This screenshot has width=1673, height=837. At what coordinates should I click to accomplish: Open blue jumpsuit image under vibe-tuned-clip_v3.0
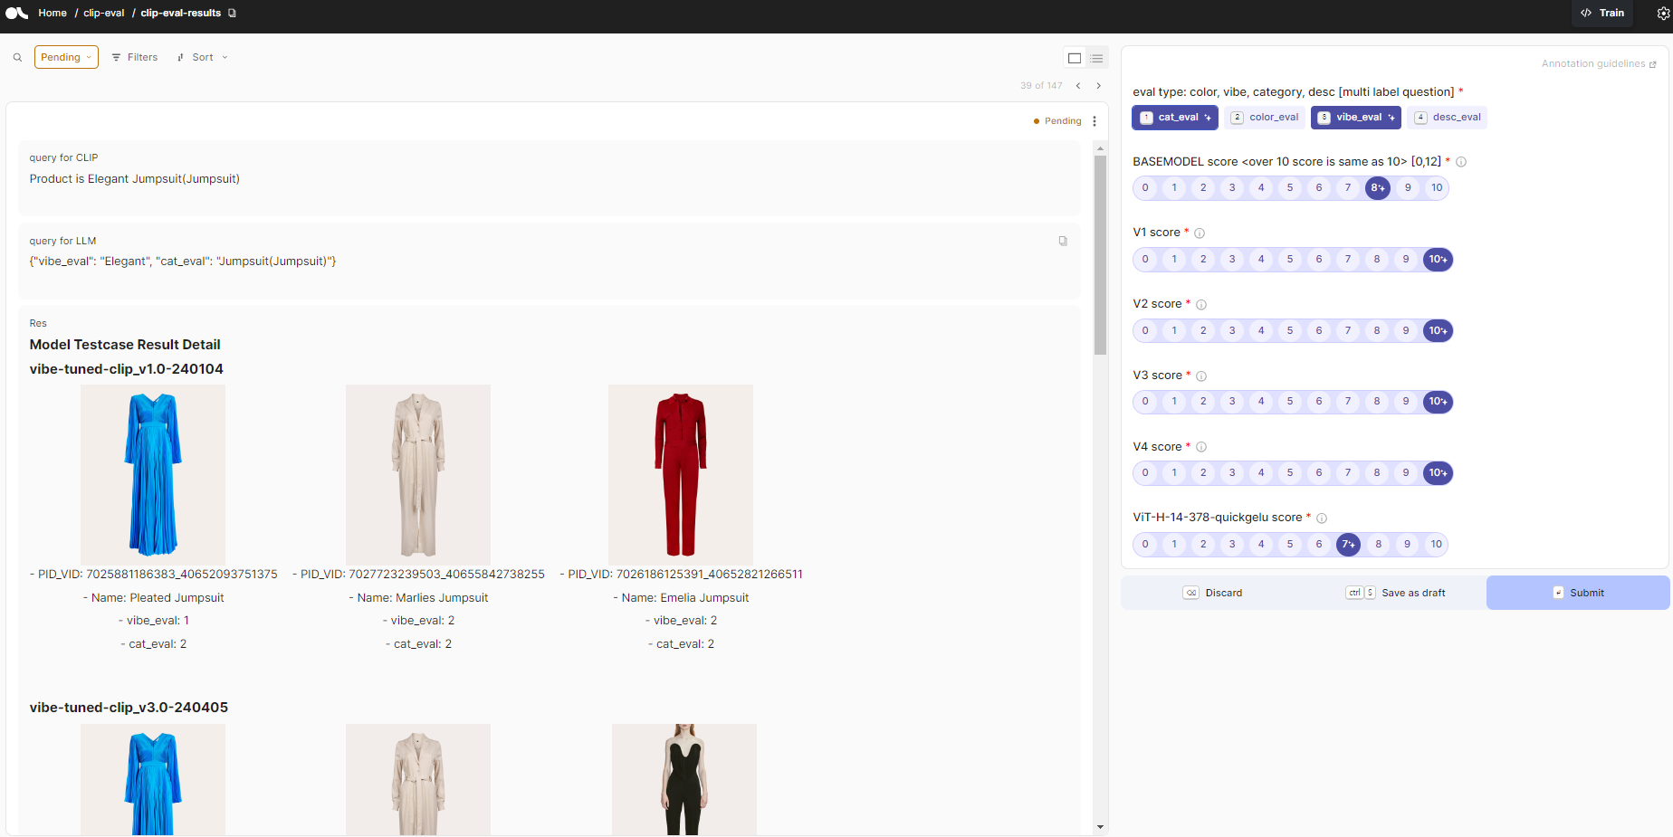pyautogui.click(x=153, y=779)
